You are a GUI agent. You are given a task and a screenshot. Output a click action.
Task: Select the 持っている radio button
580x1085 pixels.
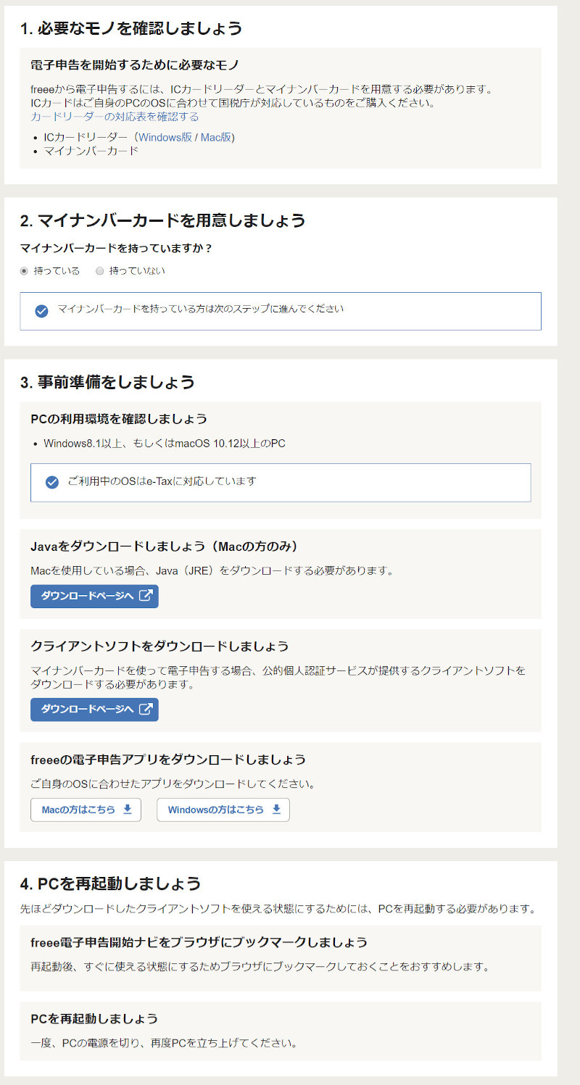pos(25,271)
